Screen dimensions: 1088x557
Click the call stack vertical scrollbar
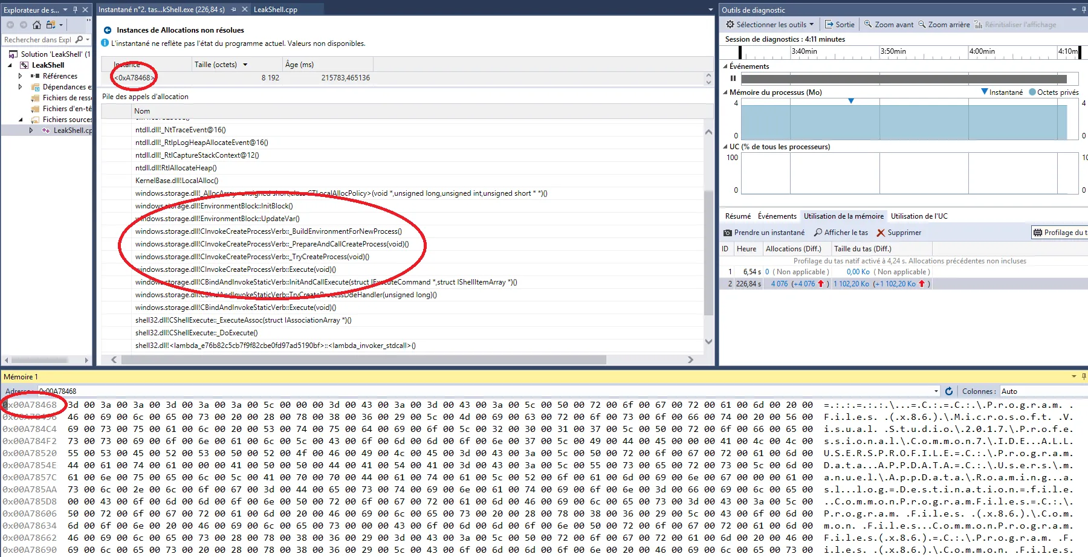click(709, 253)
